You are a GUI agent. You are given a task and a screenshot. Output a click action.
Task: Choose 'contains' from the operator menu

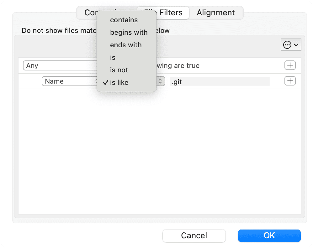point(127,20)
